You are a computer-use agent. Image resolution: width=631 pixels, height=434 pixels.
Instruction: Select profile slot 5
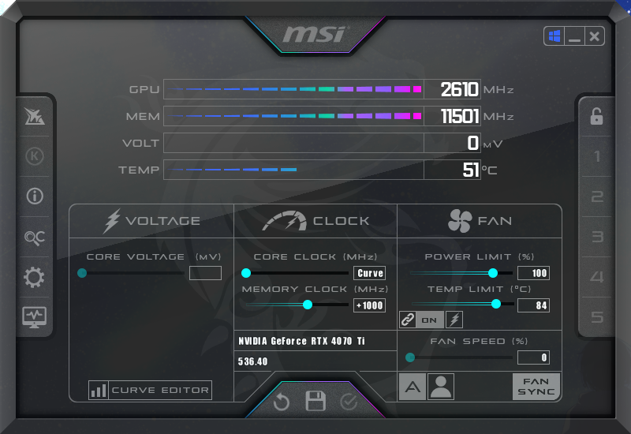pyautogui.click(x=597, y=317)
